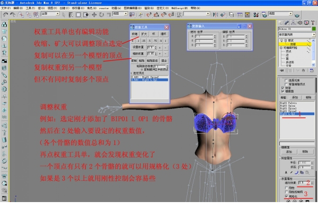318x210 pixels.
Task: Activate the Unlink Selection tool
Action: [29, 14]
